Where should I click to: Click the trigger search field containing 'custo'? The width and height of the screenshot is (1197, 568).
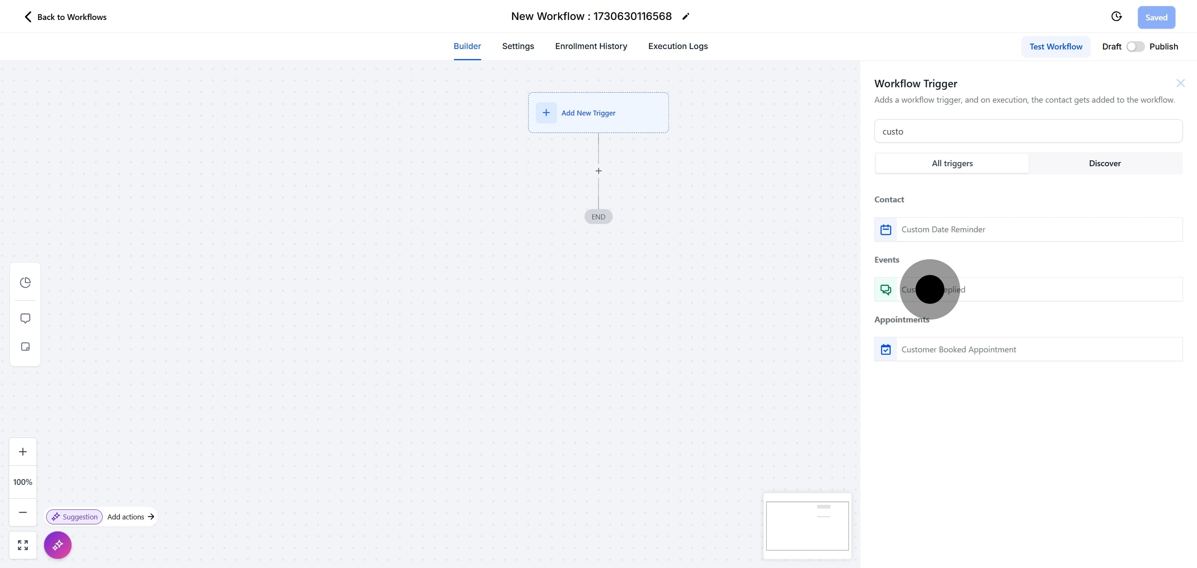coord(1028,131)
